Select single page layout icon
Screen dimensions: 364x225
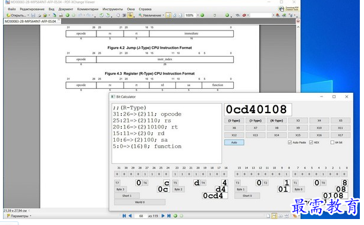268,216
